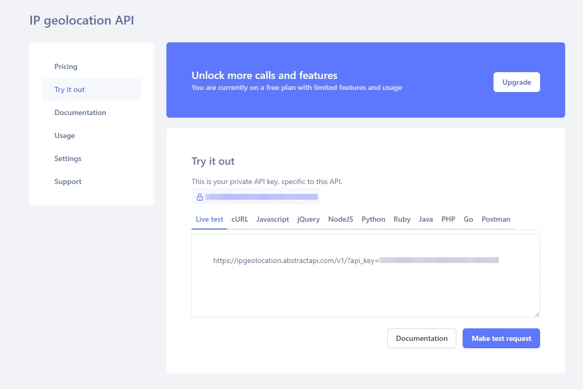Switch to the cURL tab
This screenshot has width=583, height=389.
(240, 219)
